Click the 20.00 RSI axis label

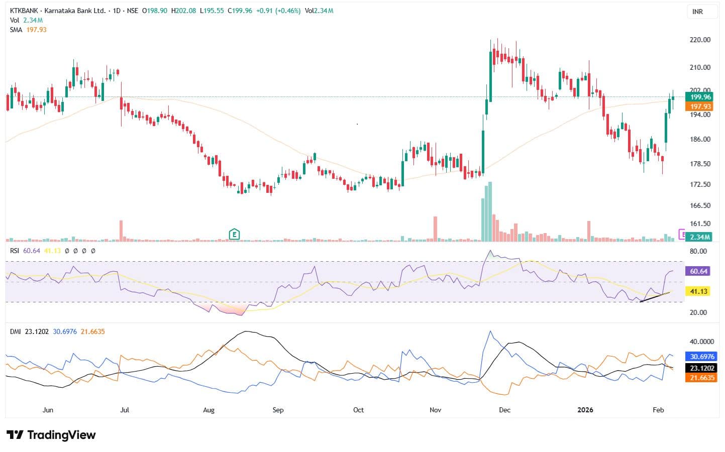tap(698, 312)
